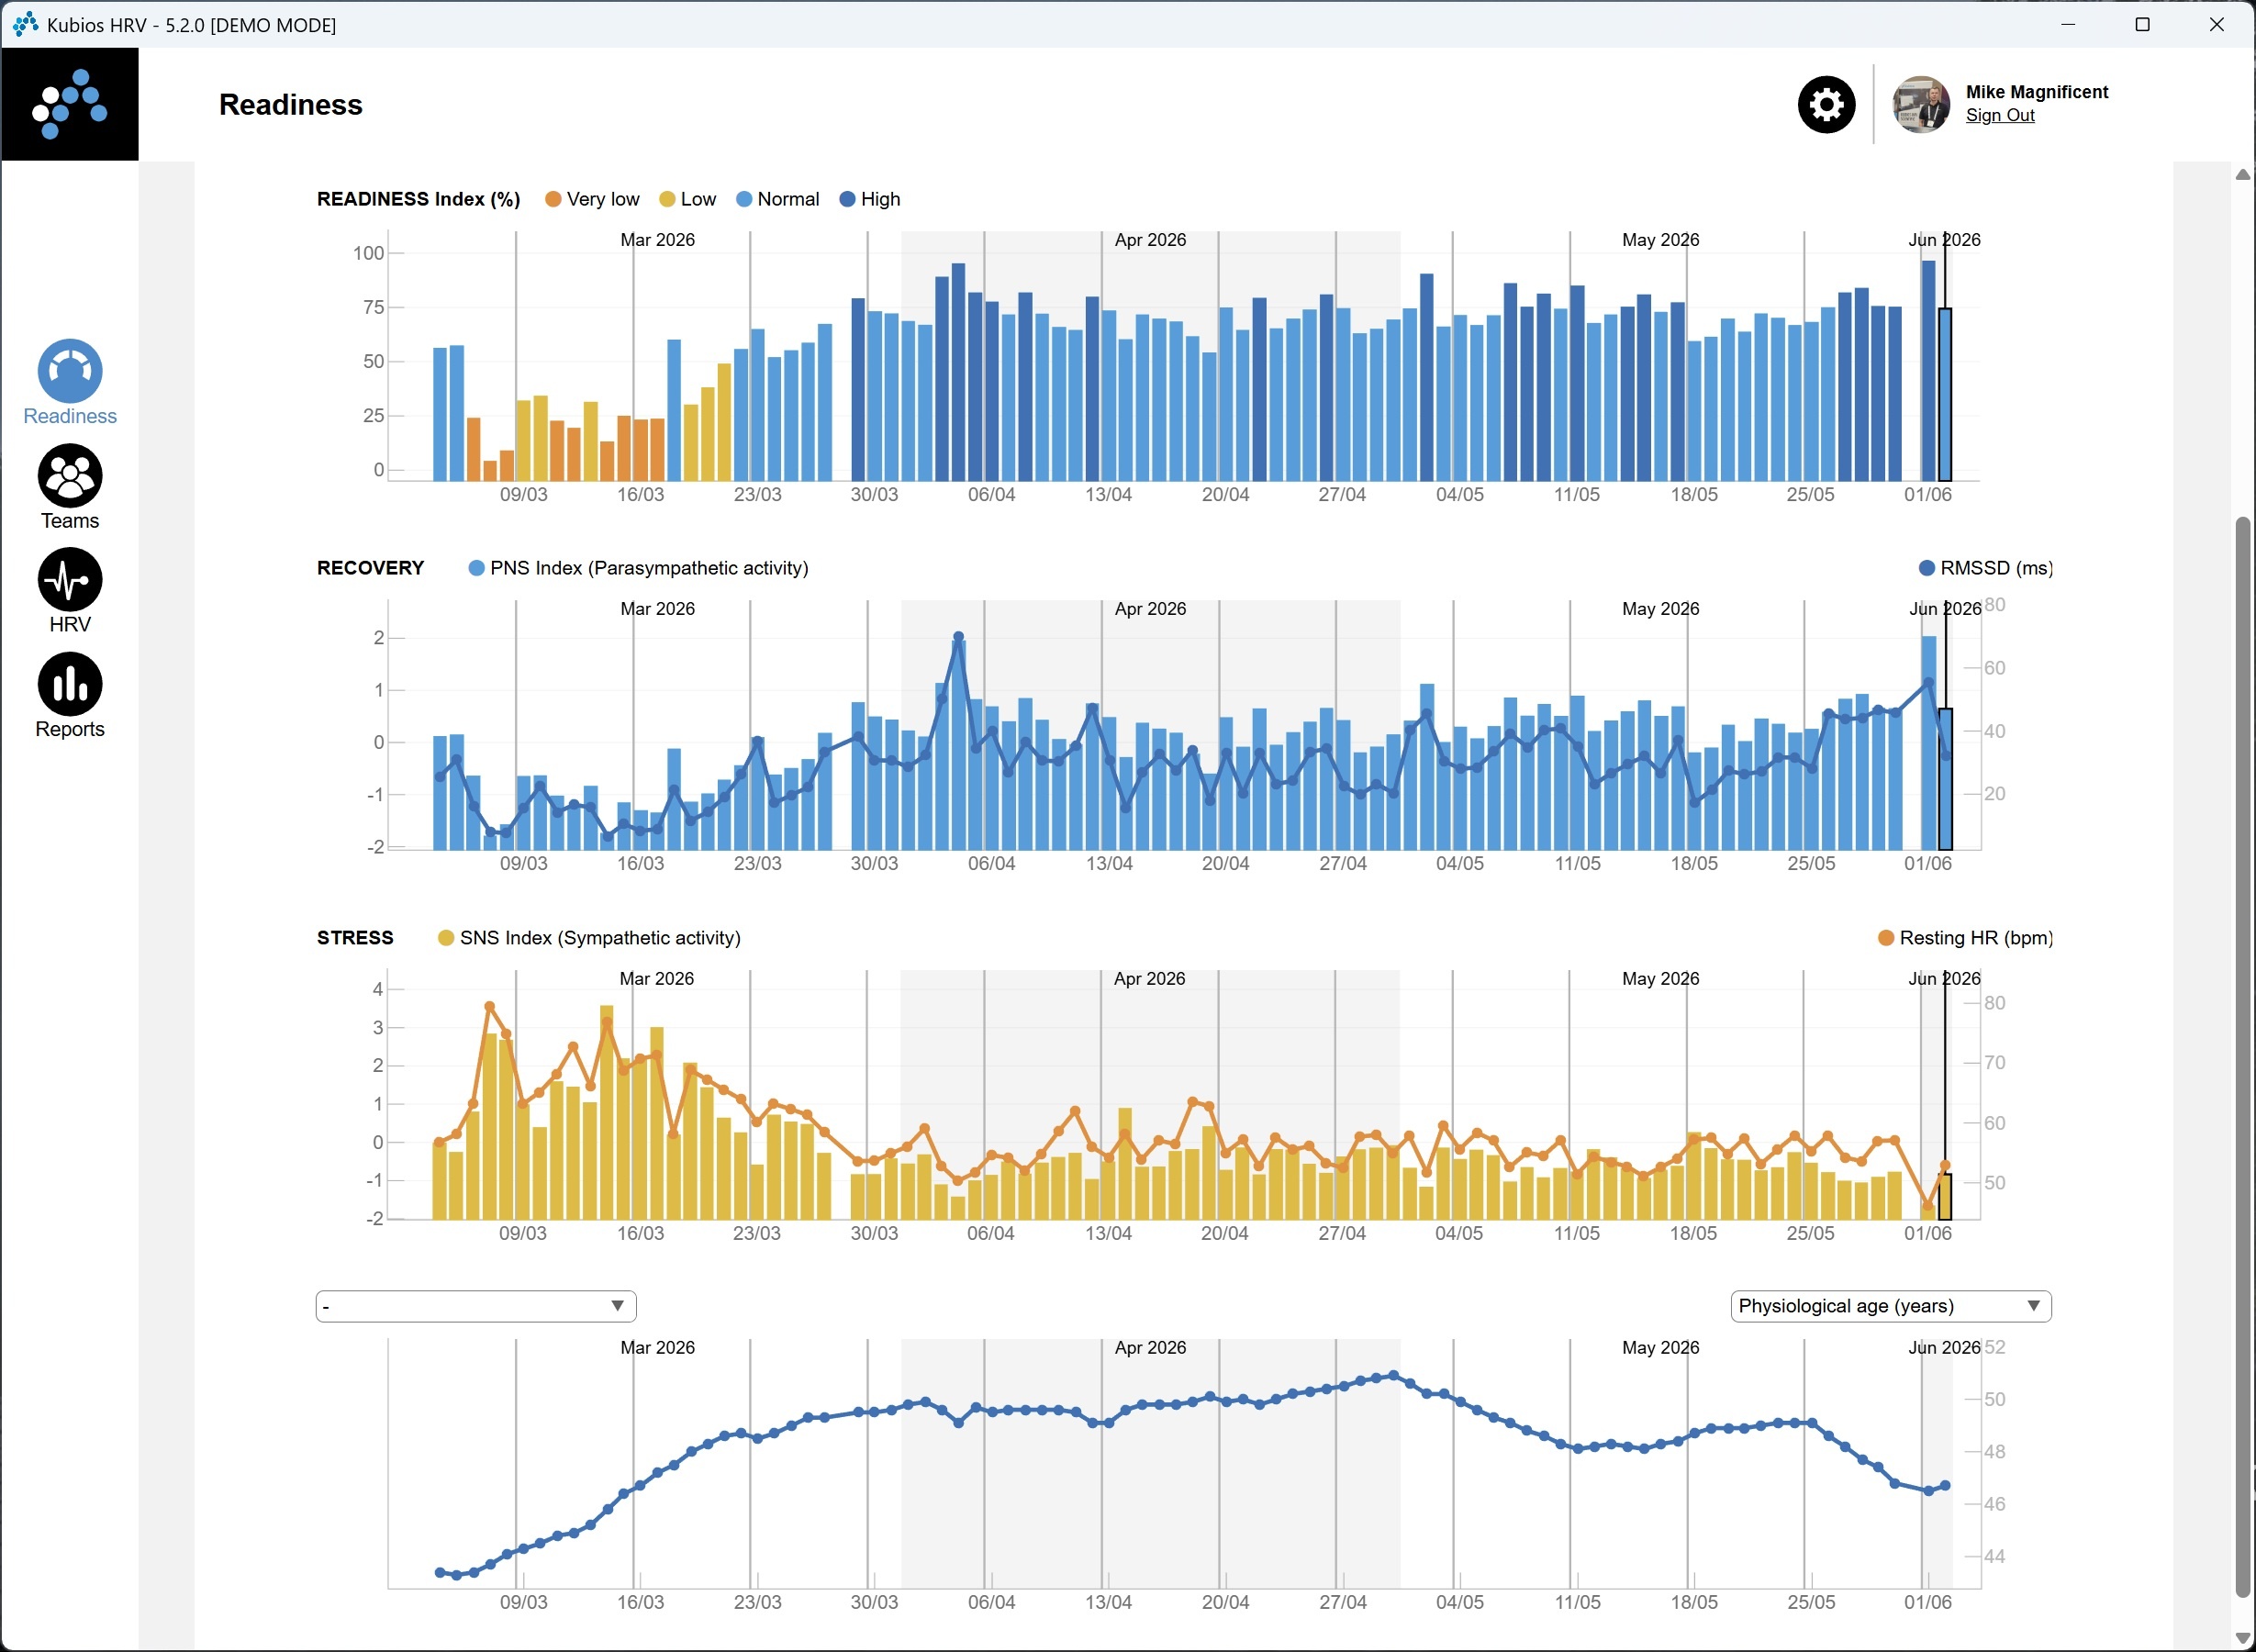Click the 'STRESS' chart title
2256x1652 pixels.
click(x=355, y=938)
